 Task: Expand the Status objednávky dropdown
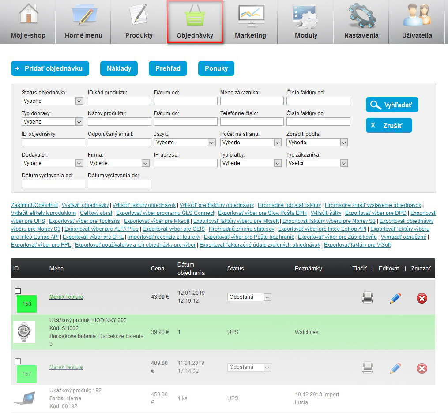(x=52, y=101)
